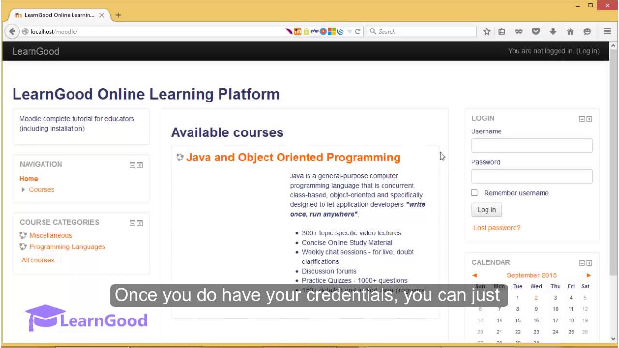The image size is (619, 348).
Task: Click the Wed column header in calendar
Action: [x=536, y=286]
